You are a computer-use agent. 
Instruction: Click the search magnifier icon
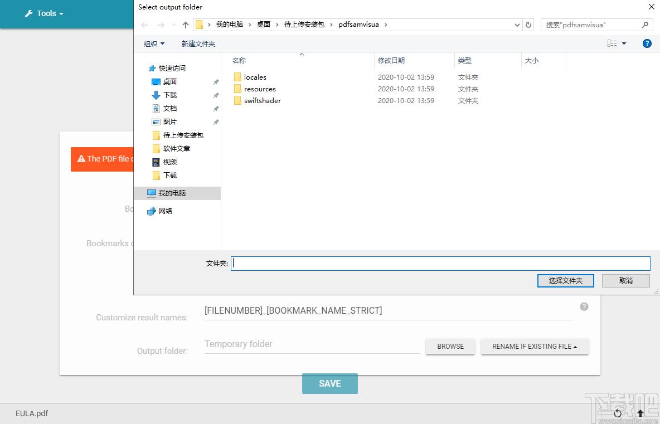645,25
